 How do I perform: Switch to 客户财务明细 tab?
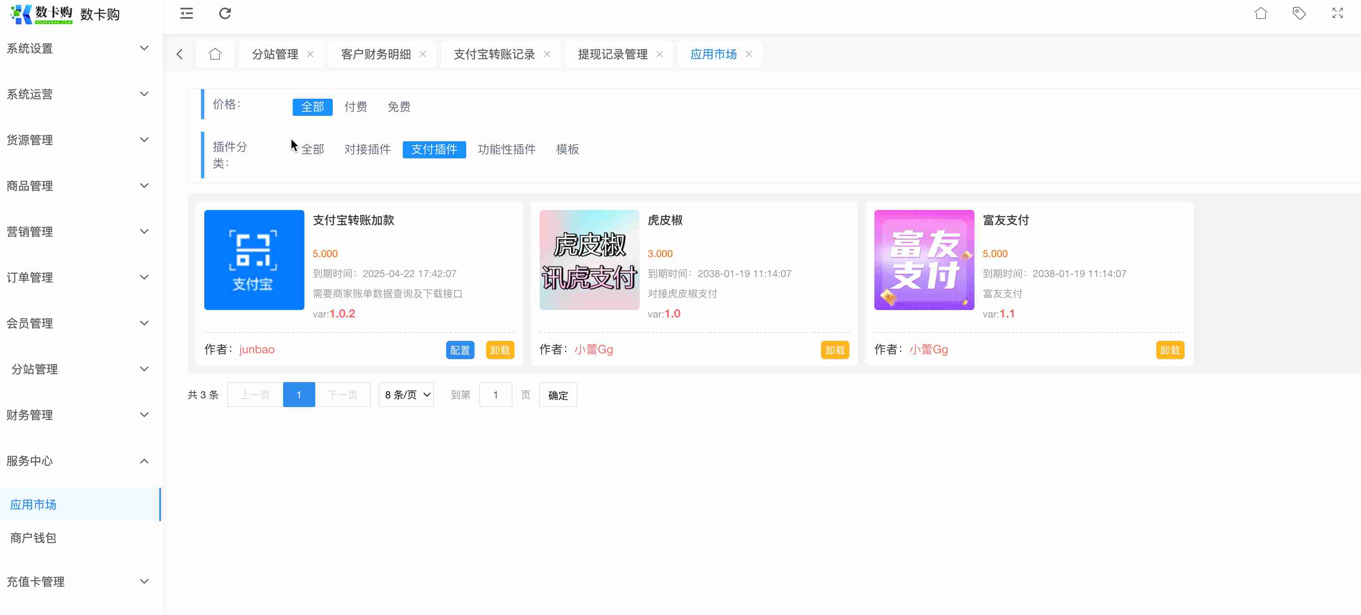376,54
